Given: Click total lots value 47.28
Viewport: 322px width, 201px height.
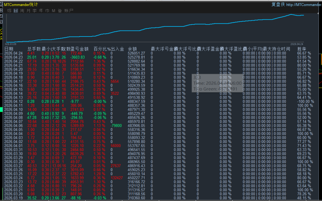Looking at the screenshot, I should (x=32, y=118).
